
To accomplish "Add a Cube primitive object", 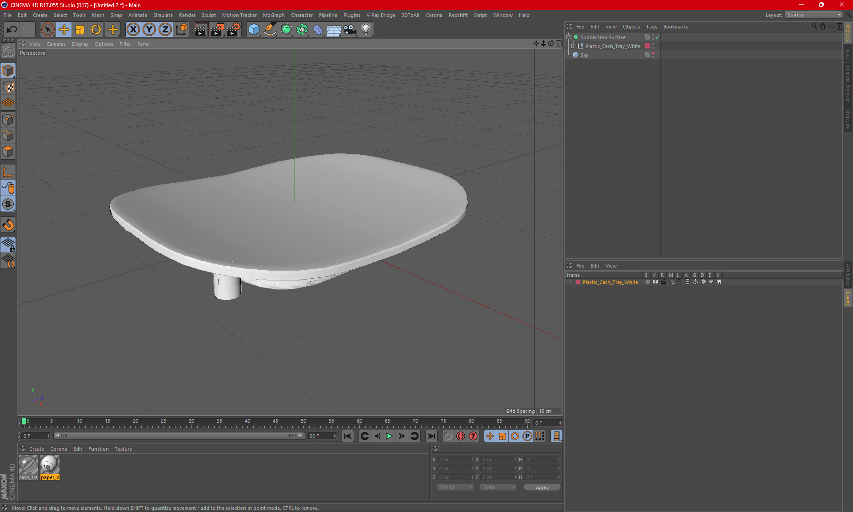I will point(254,30).
